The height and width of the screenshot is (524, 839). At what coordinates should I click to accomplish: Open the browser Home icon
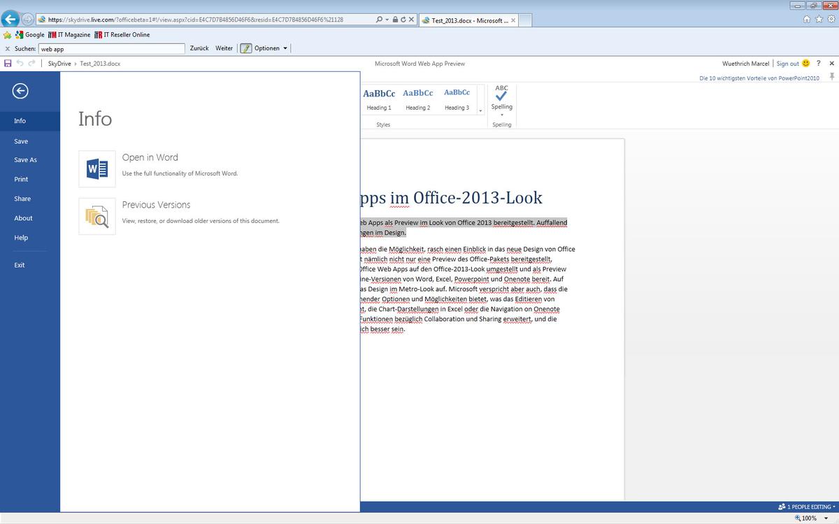(808, 20)
